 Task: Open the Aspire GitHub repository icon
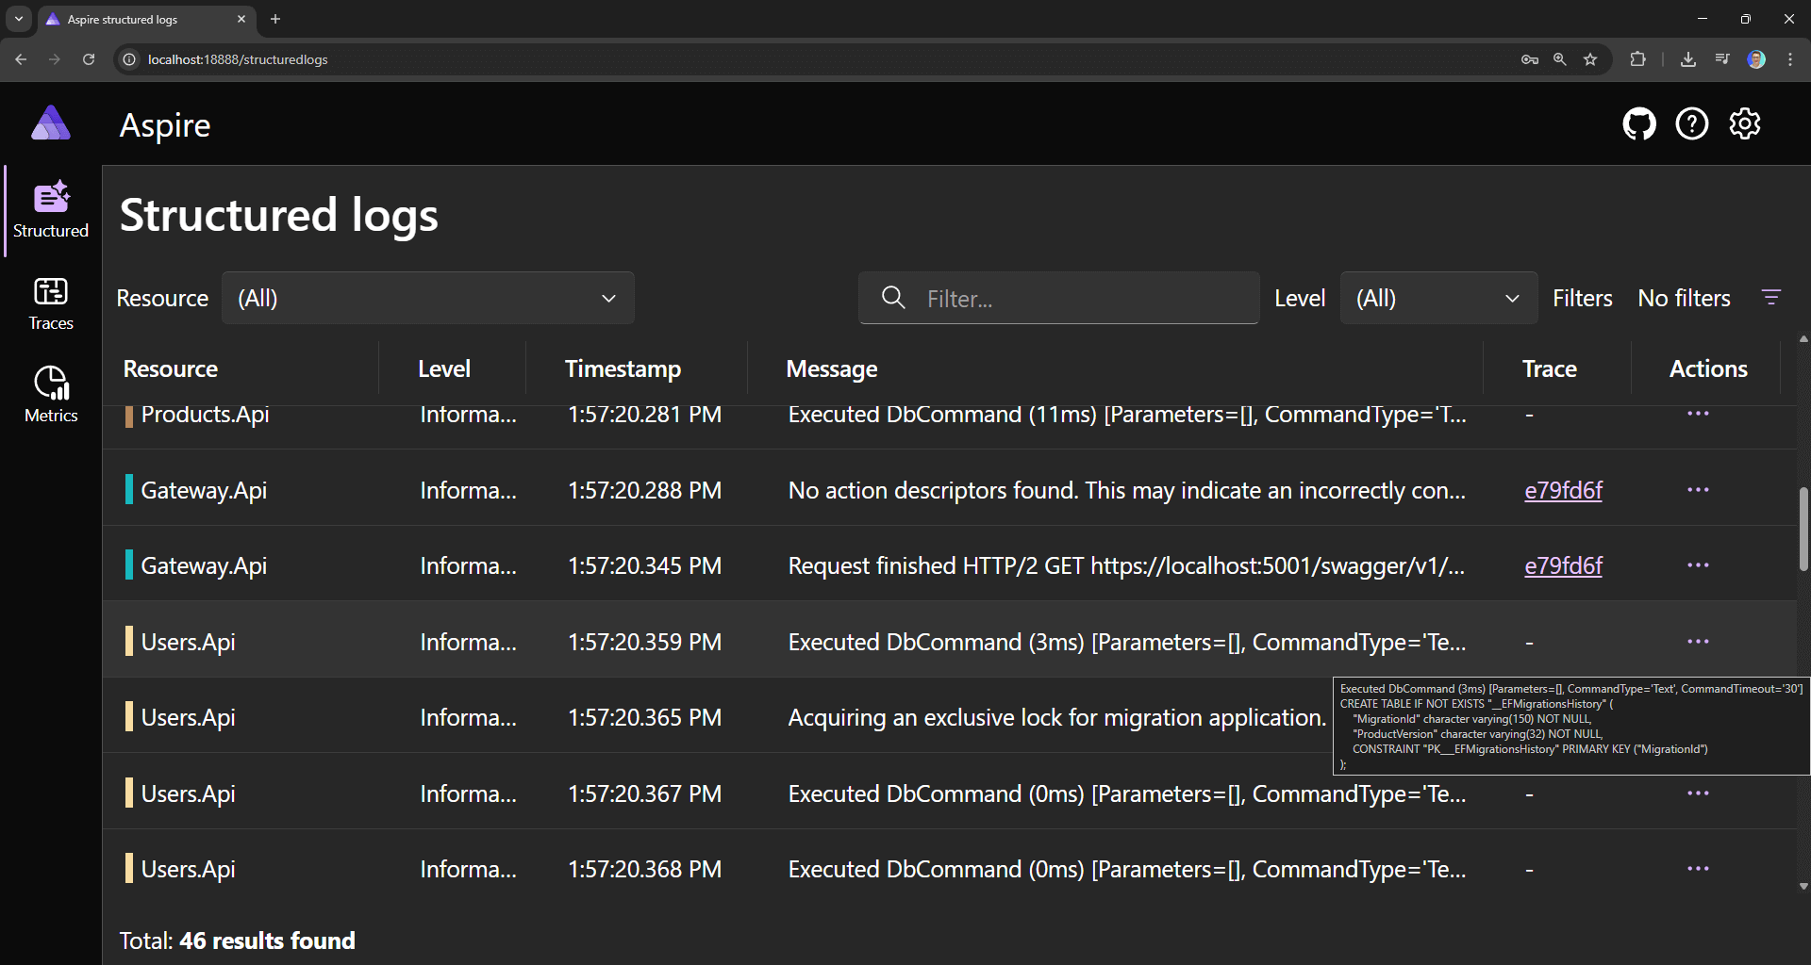coord(1639,123)
